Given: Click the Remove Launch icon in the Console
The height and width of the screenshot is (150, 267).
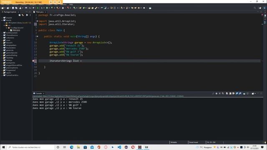Looking at the screenshot, I should pos(220,93).
